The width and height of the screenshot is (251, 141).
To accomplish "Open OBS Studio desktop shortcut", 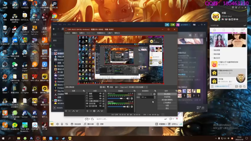I will tap(5, 65).
